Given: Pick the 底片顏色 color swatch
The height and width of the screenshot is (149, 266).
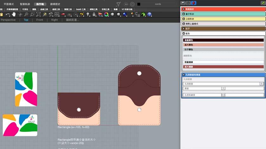Looking at the screenshot, I should [x=223, y=45].
